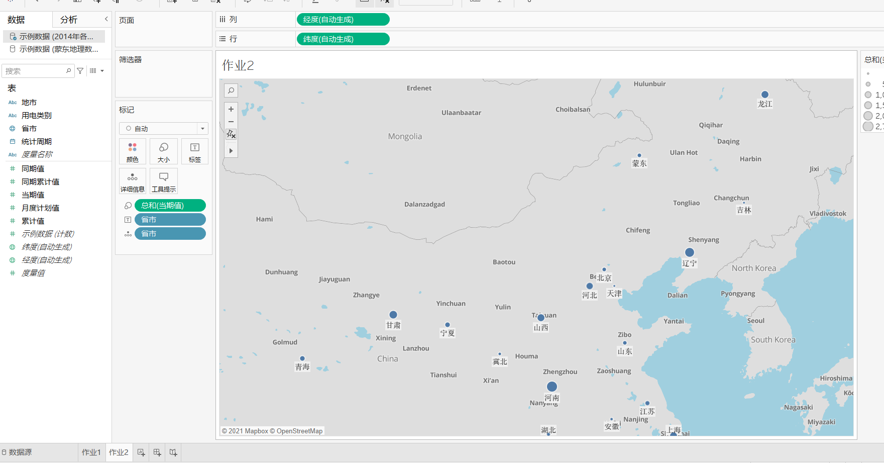
Task: Add a new story from the bottom tabs
Action: coord(173,452)
